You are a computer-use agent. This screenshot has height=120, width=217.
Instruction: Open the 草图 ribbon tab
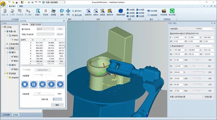21,6
